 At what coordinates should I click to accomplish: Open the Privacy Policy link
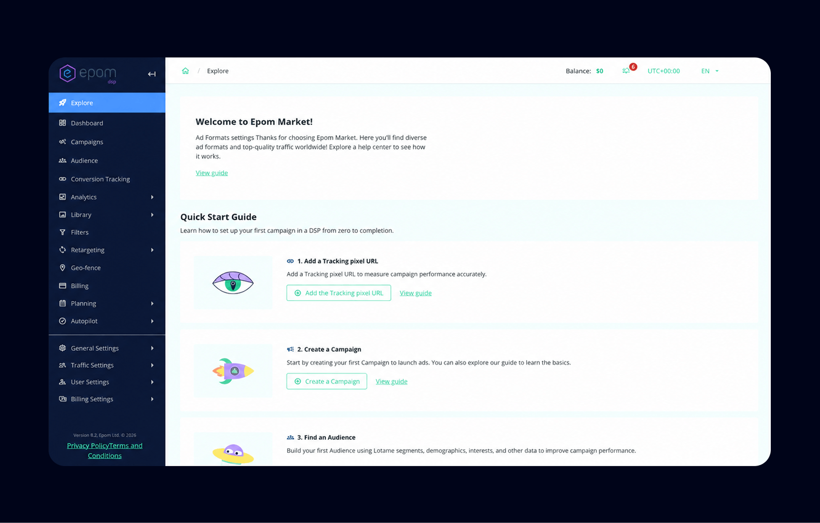tap(88, 446)
